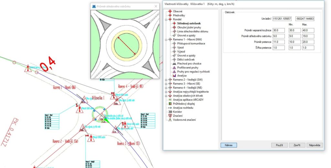
Task: Click the Křižovatka 1 label in drawing
Action: (x=98, y=98)
